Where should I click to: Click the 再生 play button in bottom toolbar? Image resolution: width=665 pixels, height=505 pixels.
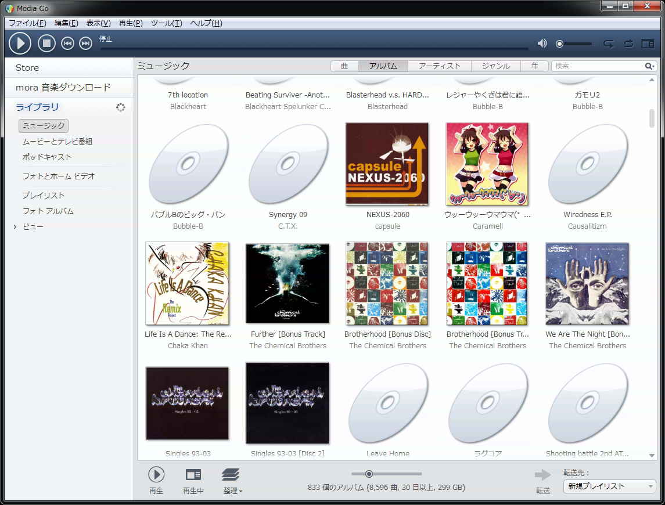tap(156, 481)
